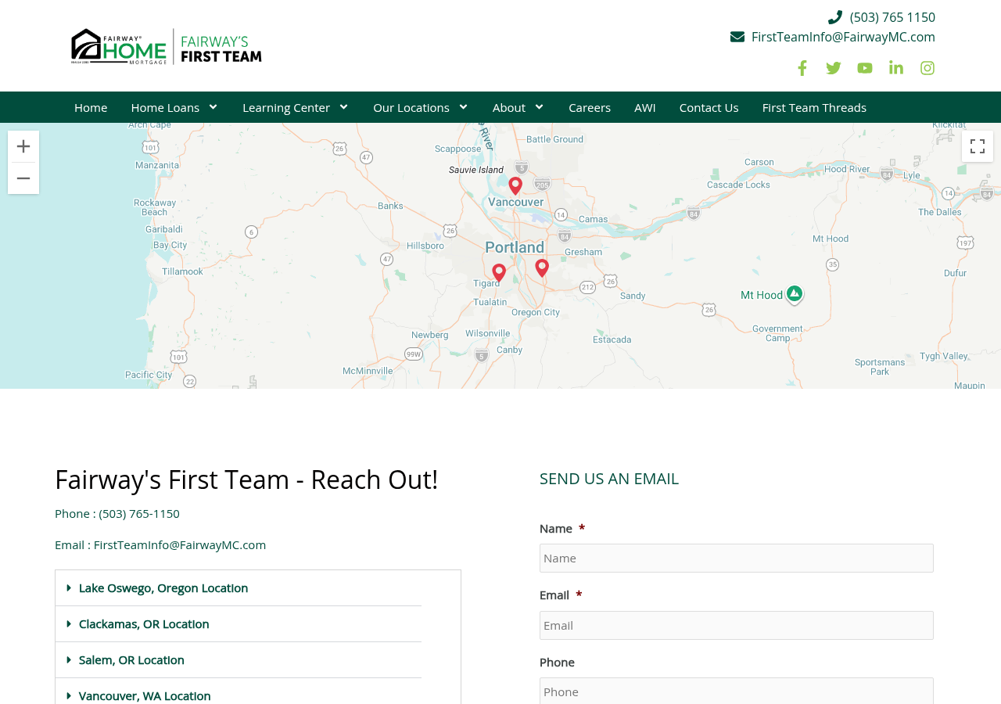1001x704 pixels.
Task: Expand Salem, OR Location accordion
Action: click(239, 660)
